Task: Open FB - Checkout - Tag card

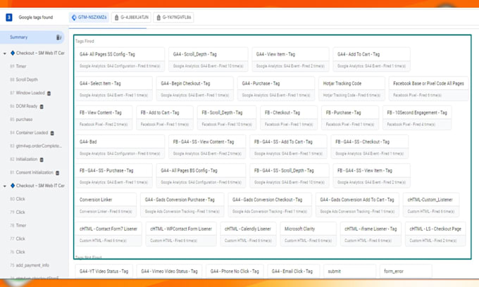Action: (x=289, y=117)
